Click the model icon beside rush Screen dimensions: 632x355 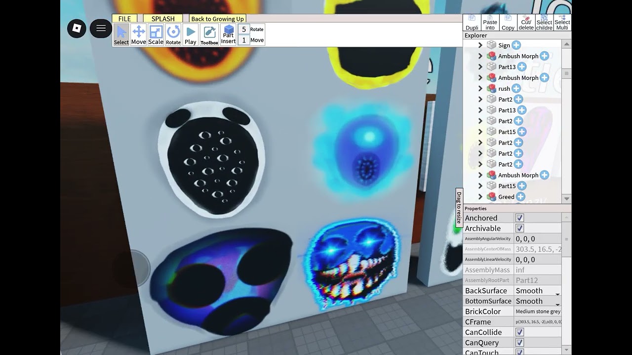(491, 89)
